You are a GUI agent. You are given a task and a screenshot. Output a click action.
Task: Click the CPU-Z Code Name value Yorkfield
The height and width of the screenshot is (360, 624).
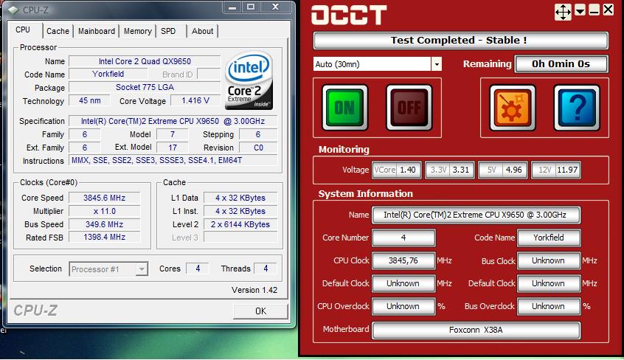pos(108,74)
